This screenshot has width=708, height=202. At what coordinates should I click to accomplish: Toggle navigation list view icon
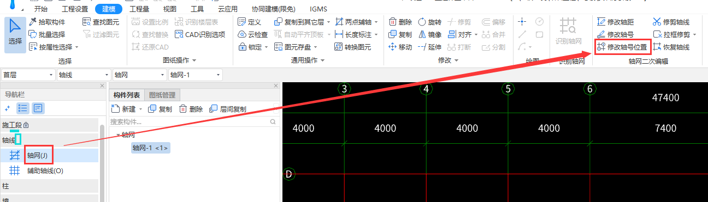point(23,108)
